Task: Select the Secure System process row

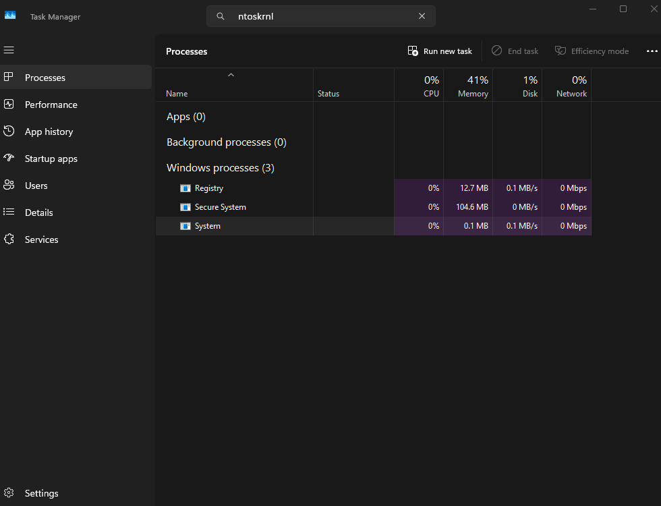Action: (x=220, y=207)
